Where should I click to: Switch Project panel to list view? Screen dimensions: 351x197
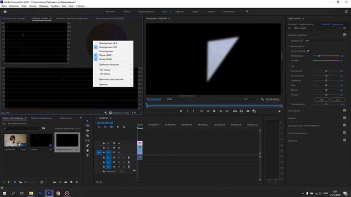9,182
